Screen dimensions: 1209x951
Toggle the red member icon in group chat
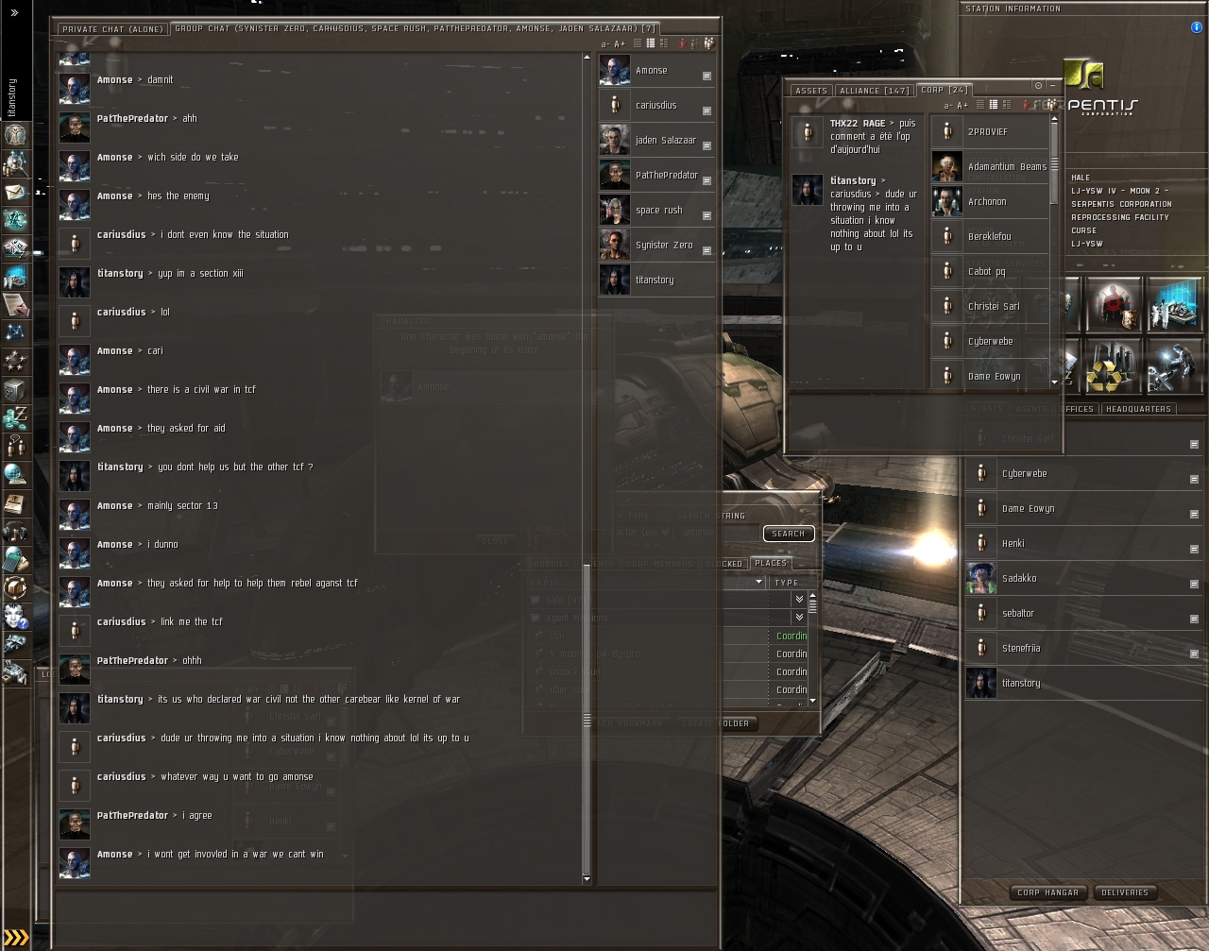click(x=683, y=43)
